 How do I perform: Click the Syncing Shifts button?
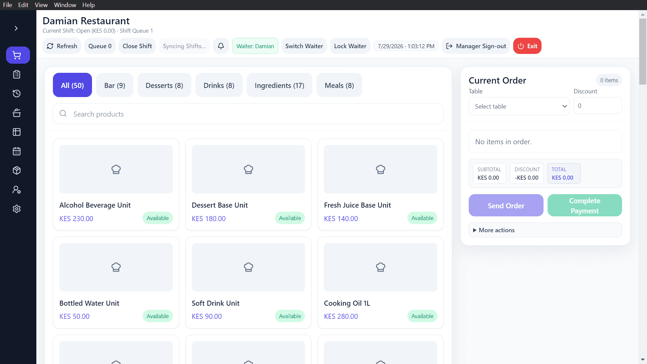coord(184,46)
